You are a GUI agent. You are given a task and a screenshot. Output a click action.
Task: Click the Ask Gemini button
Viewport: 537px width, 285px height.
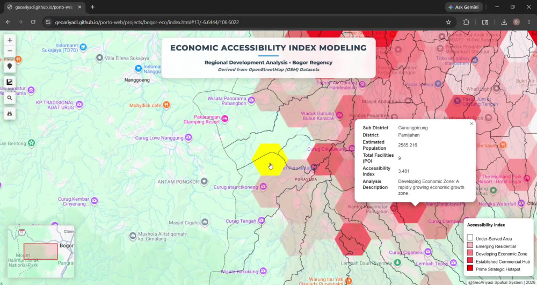point(464,7)
